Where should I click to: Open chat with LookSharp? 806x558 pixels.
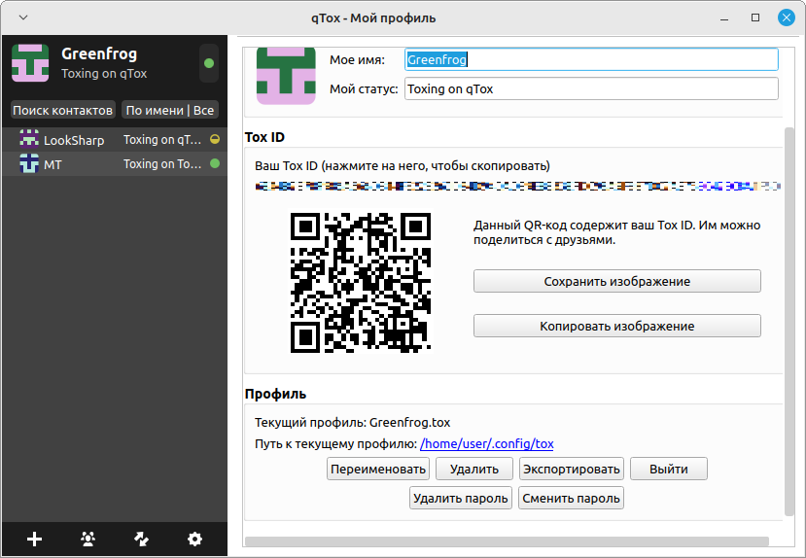pyautogui.click(x=115, y=140)
